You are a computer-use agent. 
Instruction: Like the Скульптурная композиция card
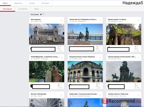click(136, 84)
